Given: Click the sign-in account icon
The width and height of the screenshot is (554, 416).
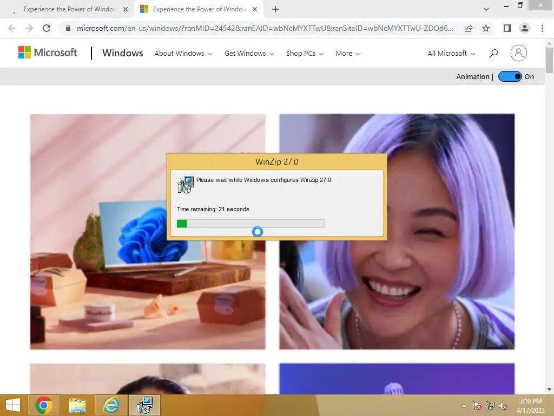Looking at the screenshot, I should coord(519,53).
